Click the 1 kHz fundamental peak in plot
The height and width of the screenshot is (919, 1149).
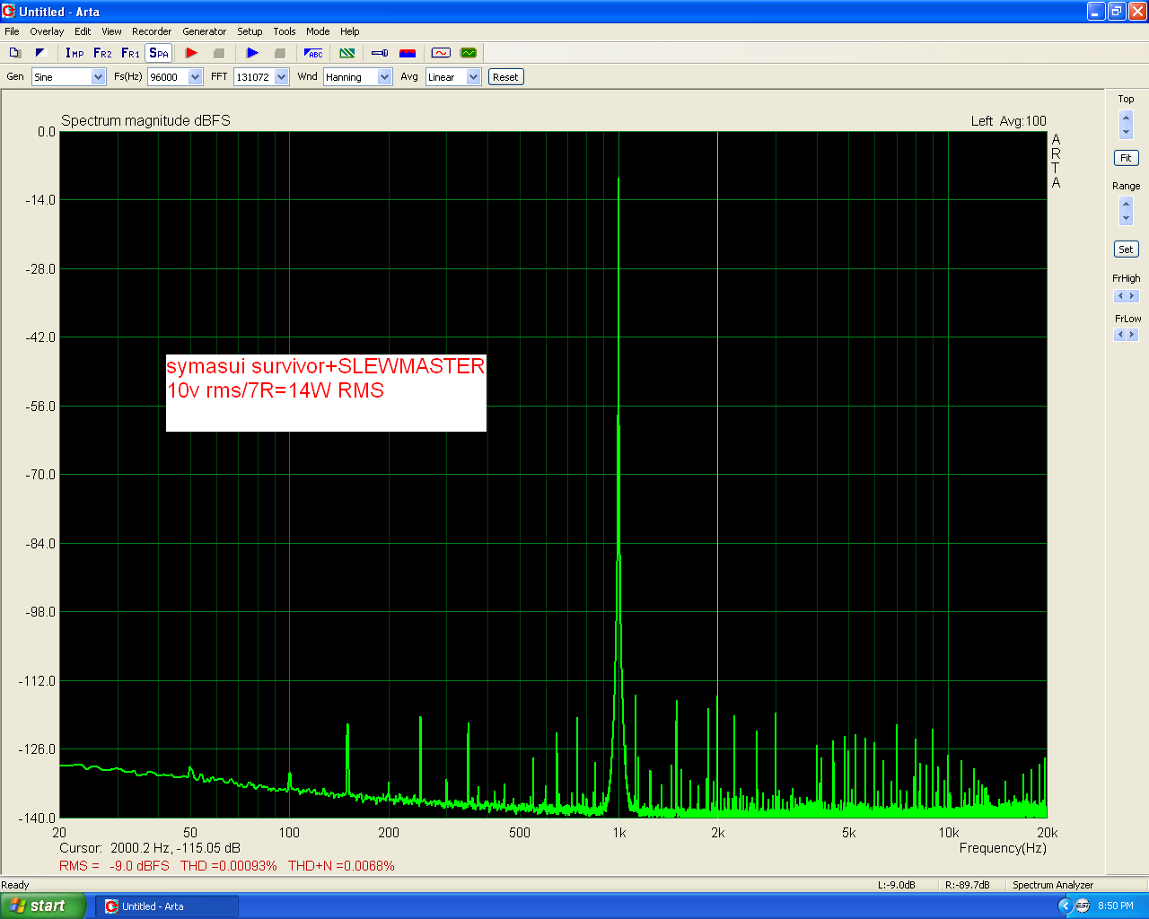(618, 179)
